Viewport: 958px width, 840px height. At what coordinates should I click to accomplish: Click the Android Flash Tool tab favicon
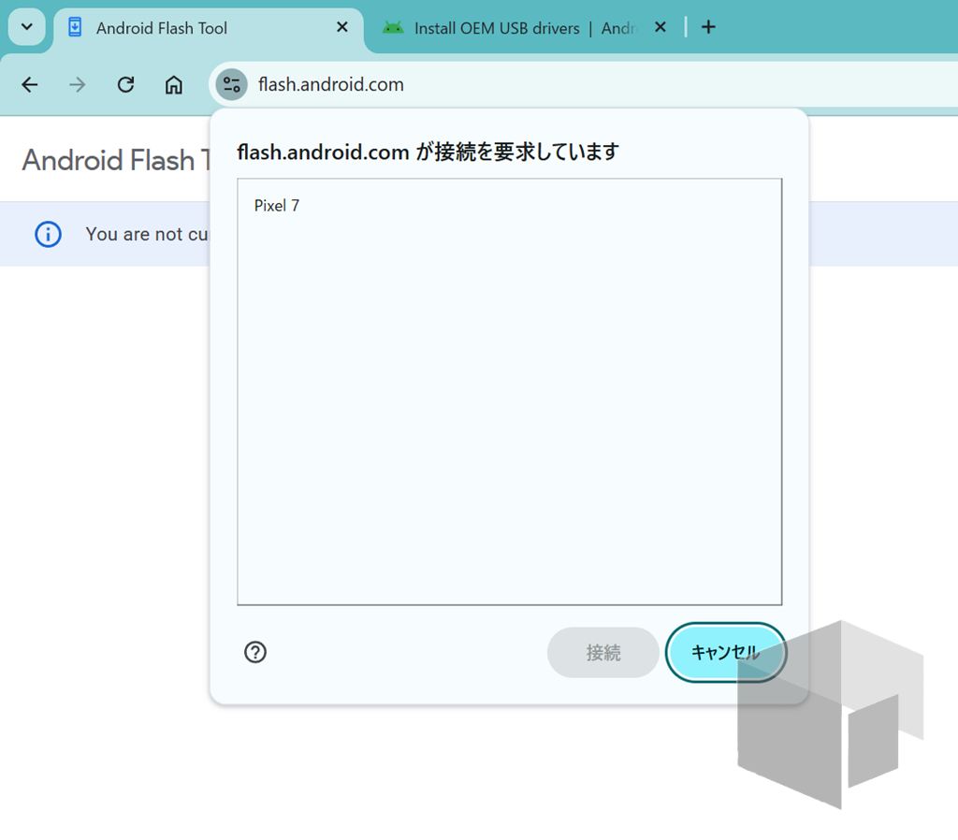click(x=75, y=27)
